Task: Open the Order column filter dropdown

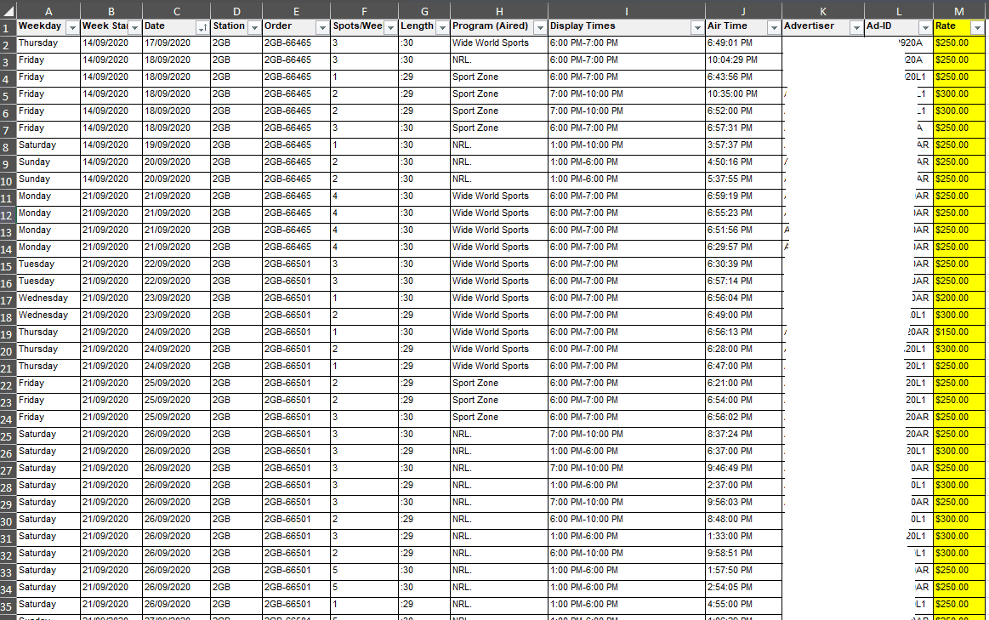Action: (x=322, y=28)
